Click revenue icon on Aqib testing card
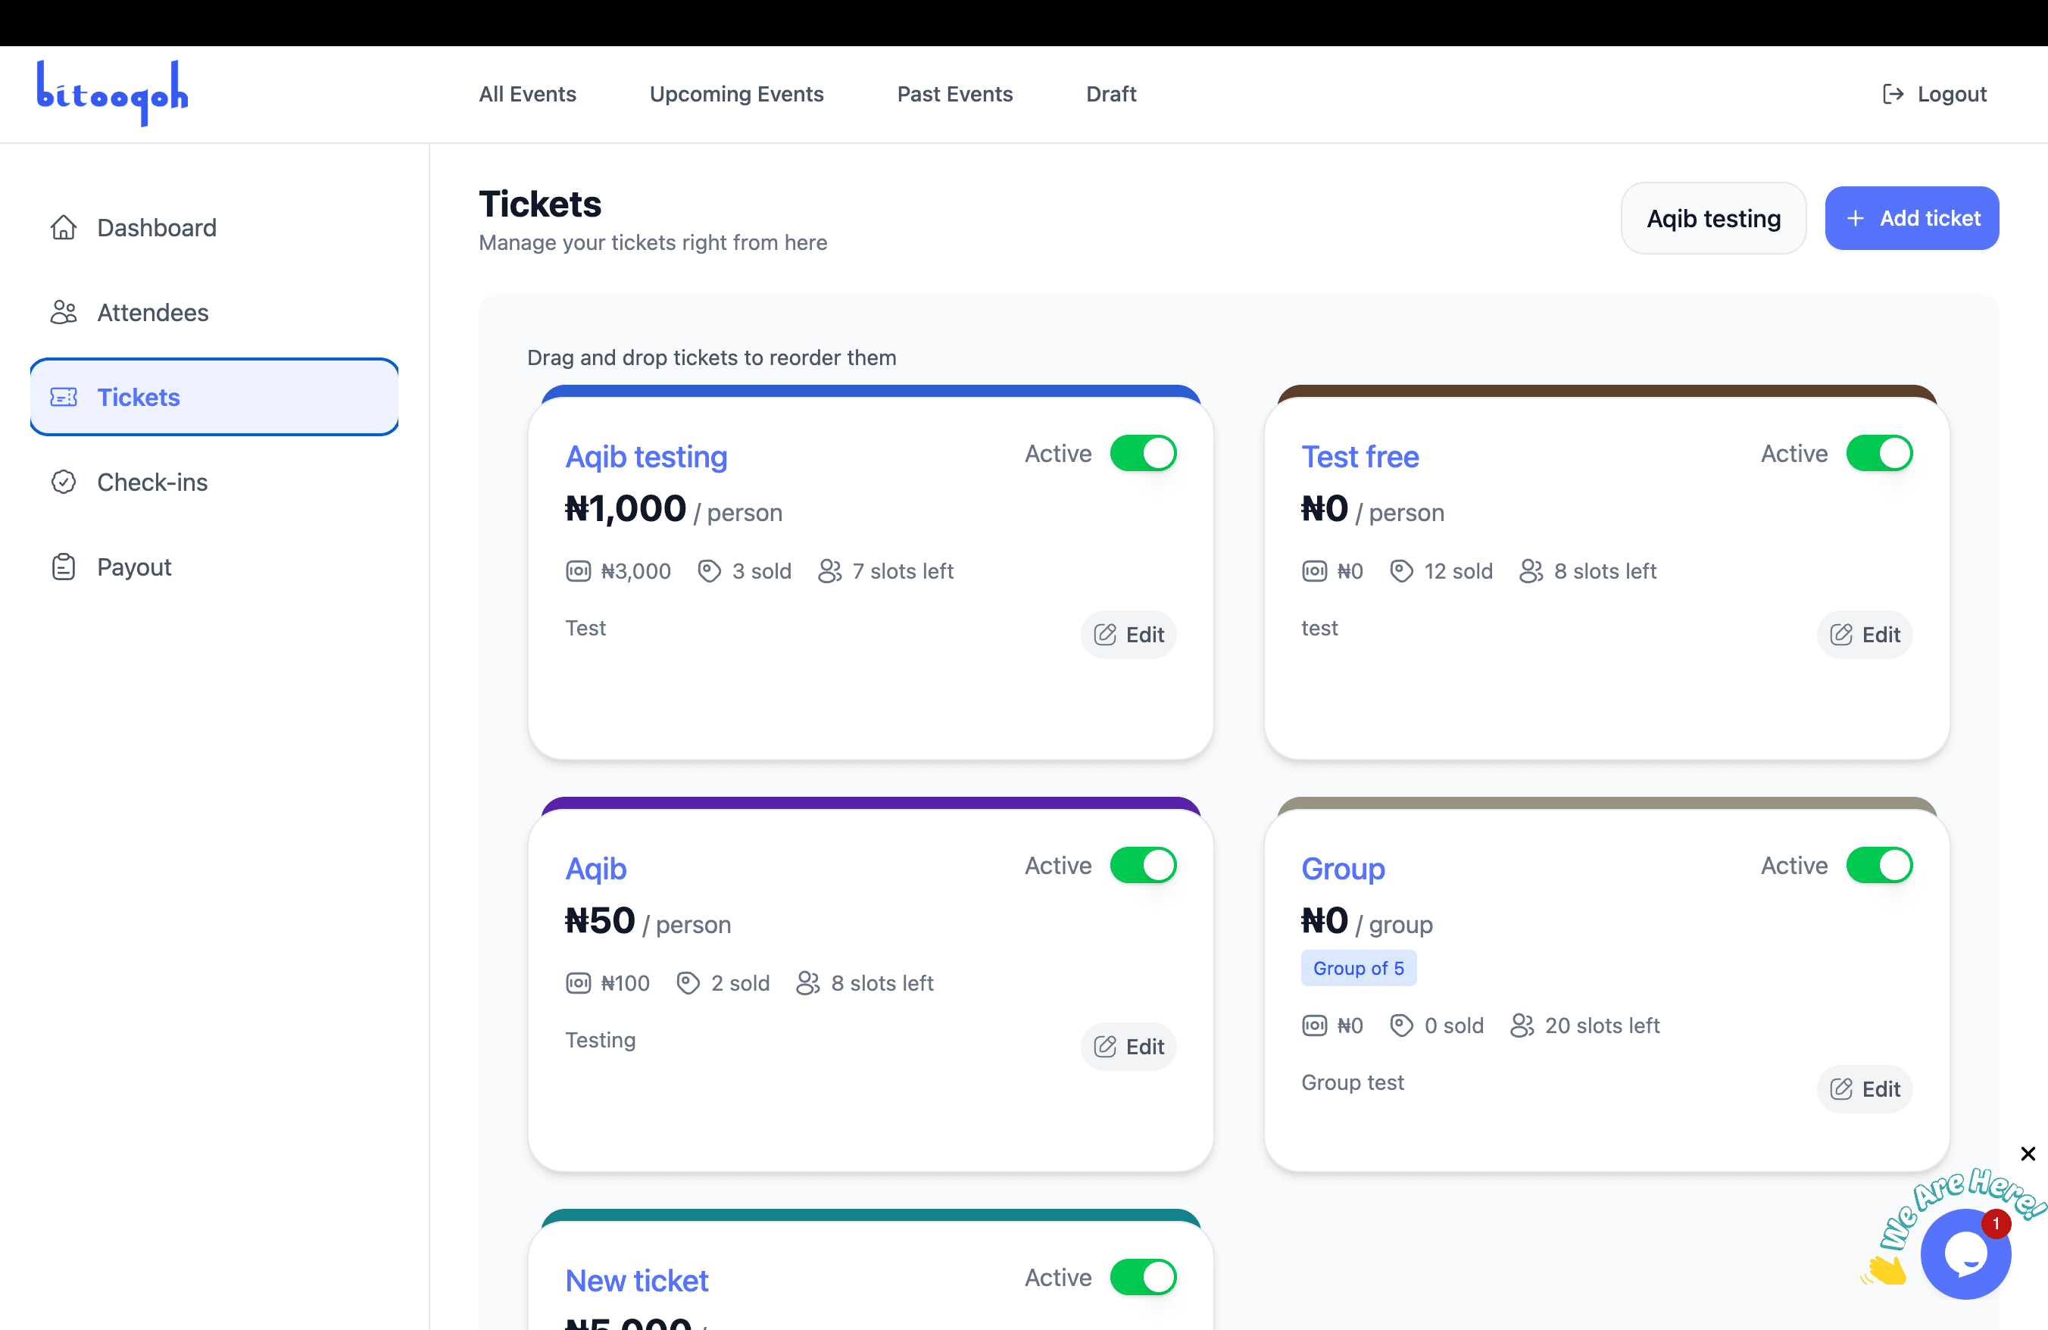Image resolution: width=2048 pixels, height=1330 pixels. tap(578, 571)
